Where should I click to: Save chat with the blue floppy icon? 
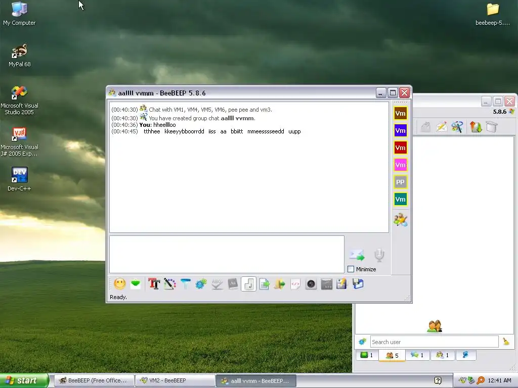pos(358,284)
